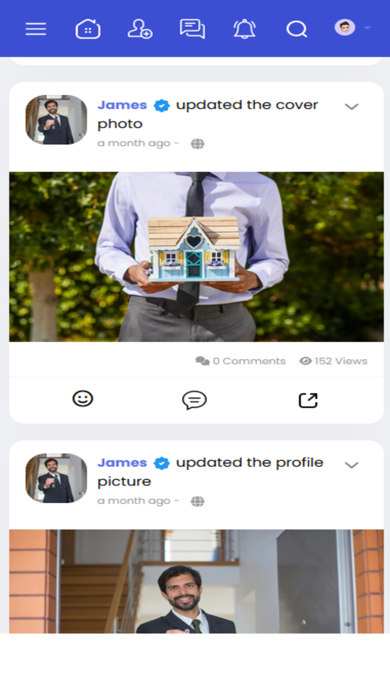Open the home feed icon
The width and height of the screenshot is (390, 693).
pos(88,29)
